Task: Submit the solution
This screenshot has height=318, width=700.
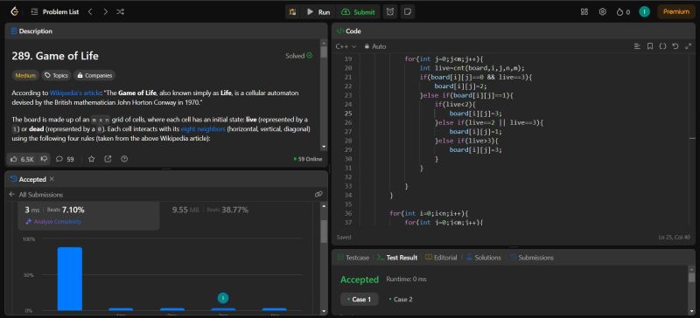Action: (358, 12)
